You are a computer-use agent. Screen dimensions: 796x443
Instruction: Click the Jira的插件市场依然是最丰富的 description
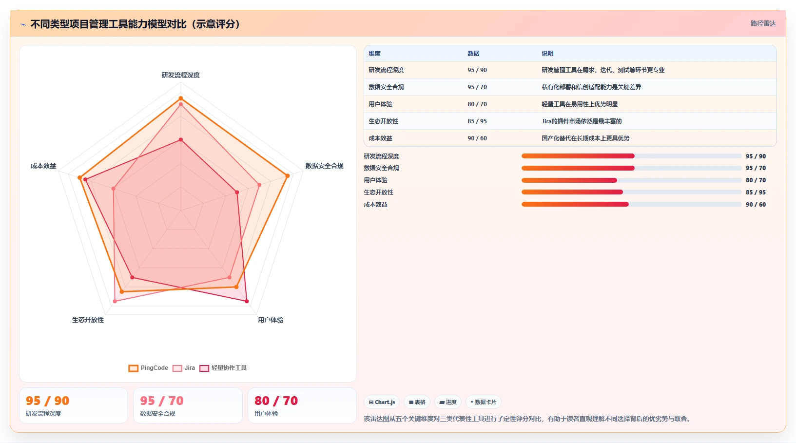(582, 121)
